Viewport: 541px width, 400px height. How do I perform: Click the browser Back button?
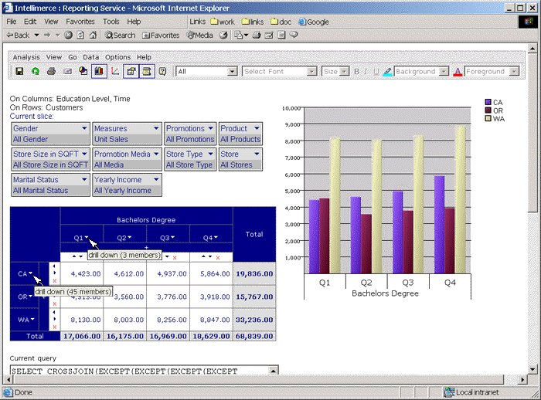point(19,36)
